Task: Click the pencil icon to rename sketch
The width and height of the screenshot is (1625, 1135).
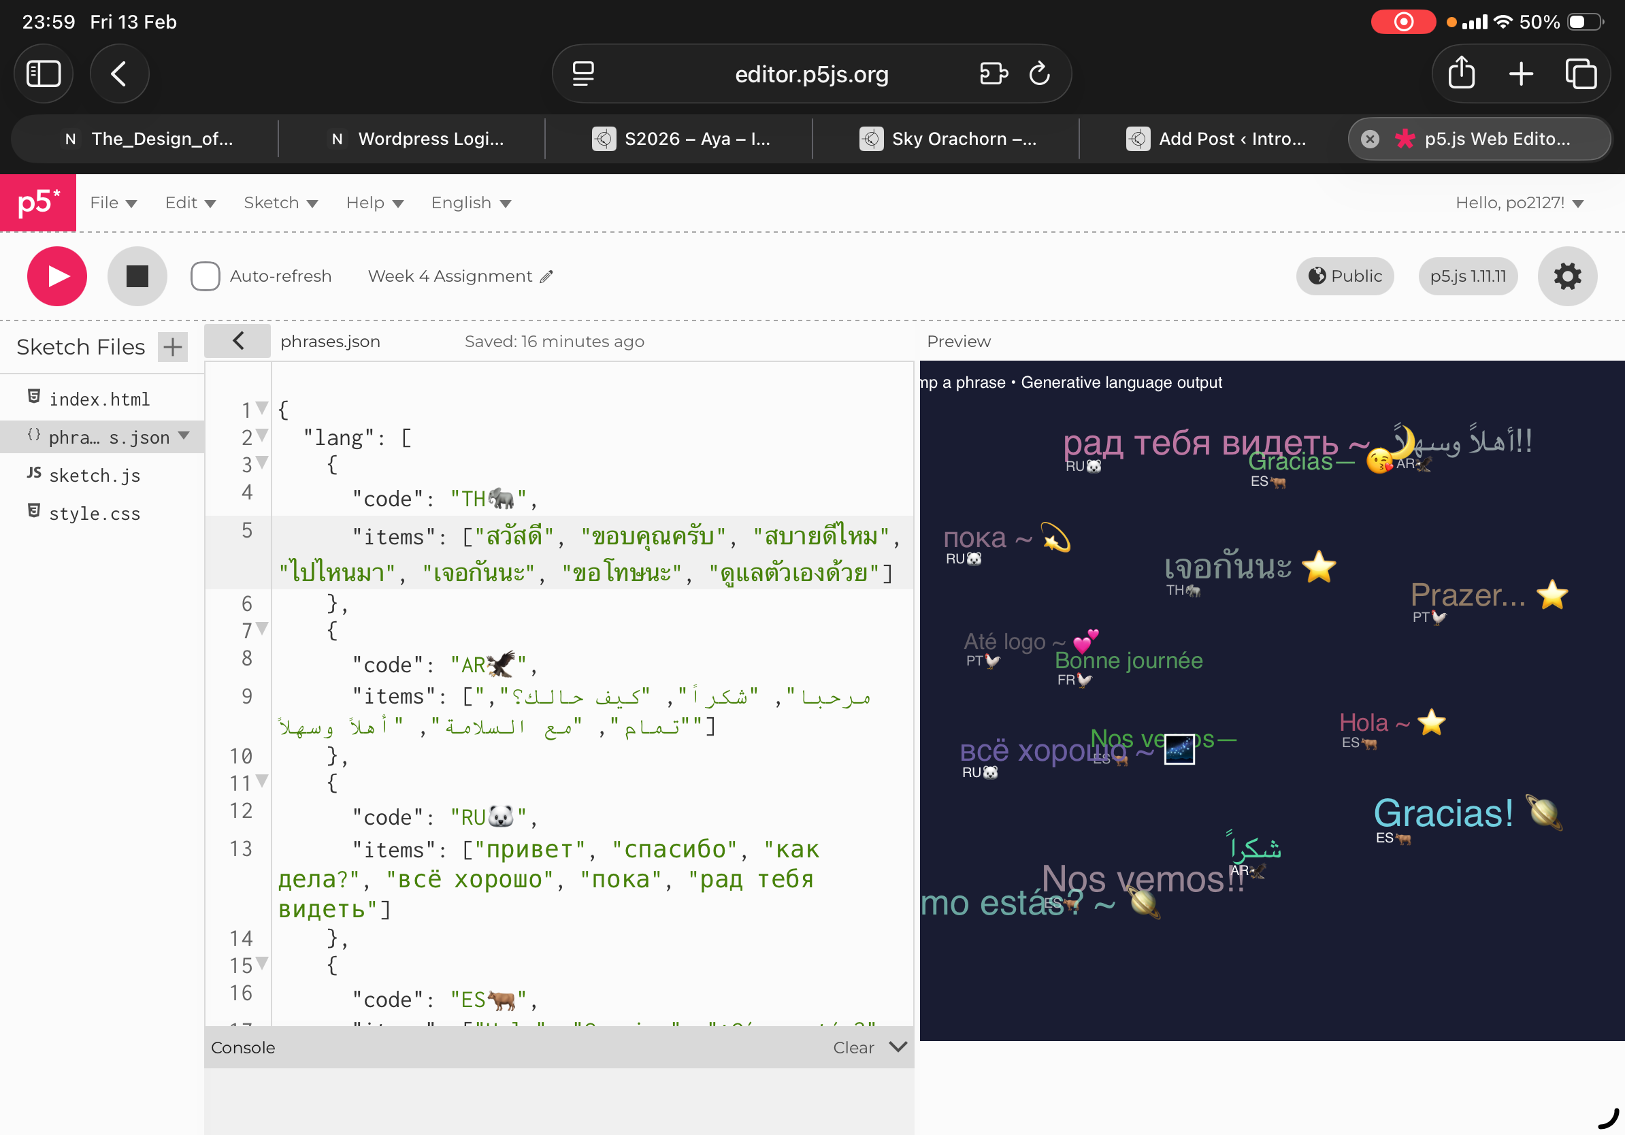Action: (x=546, y=277)
